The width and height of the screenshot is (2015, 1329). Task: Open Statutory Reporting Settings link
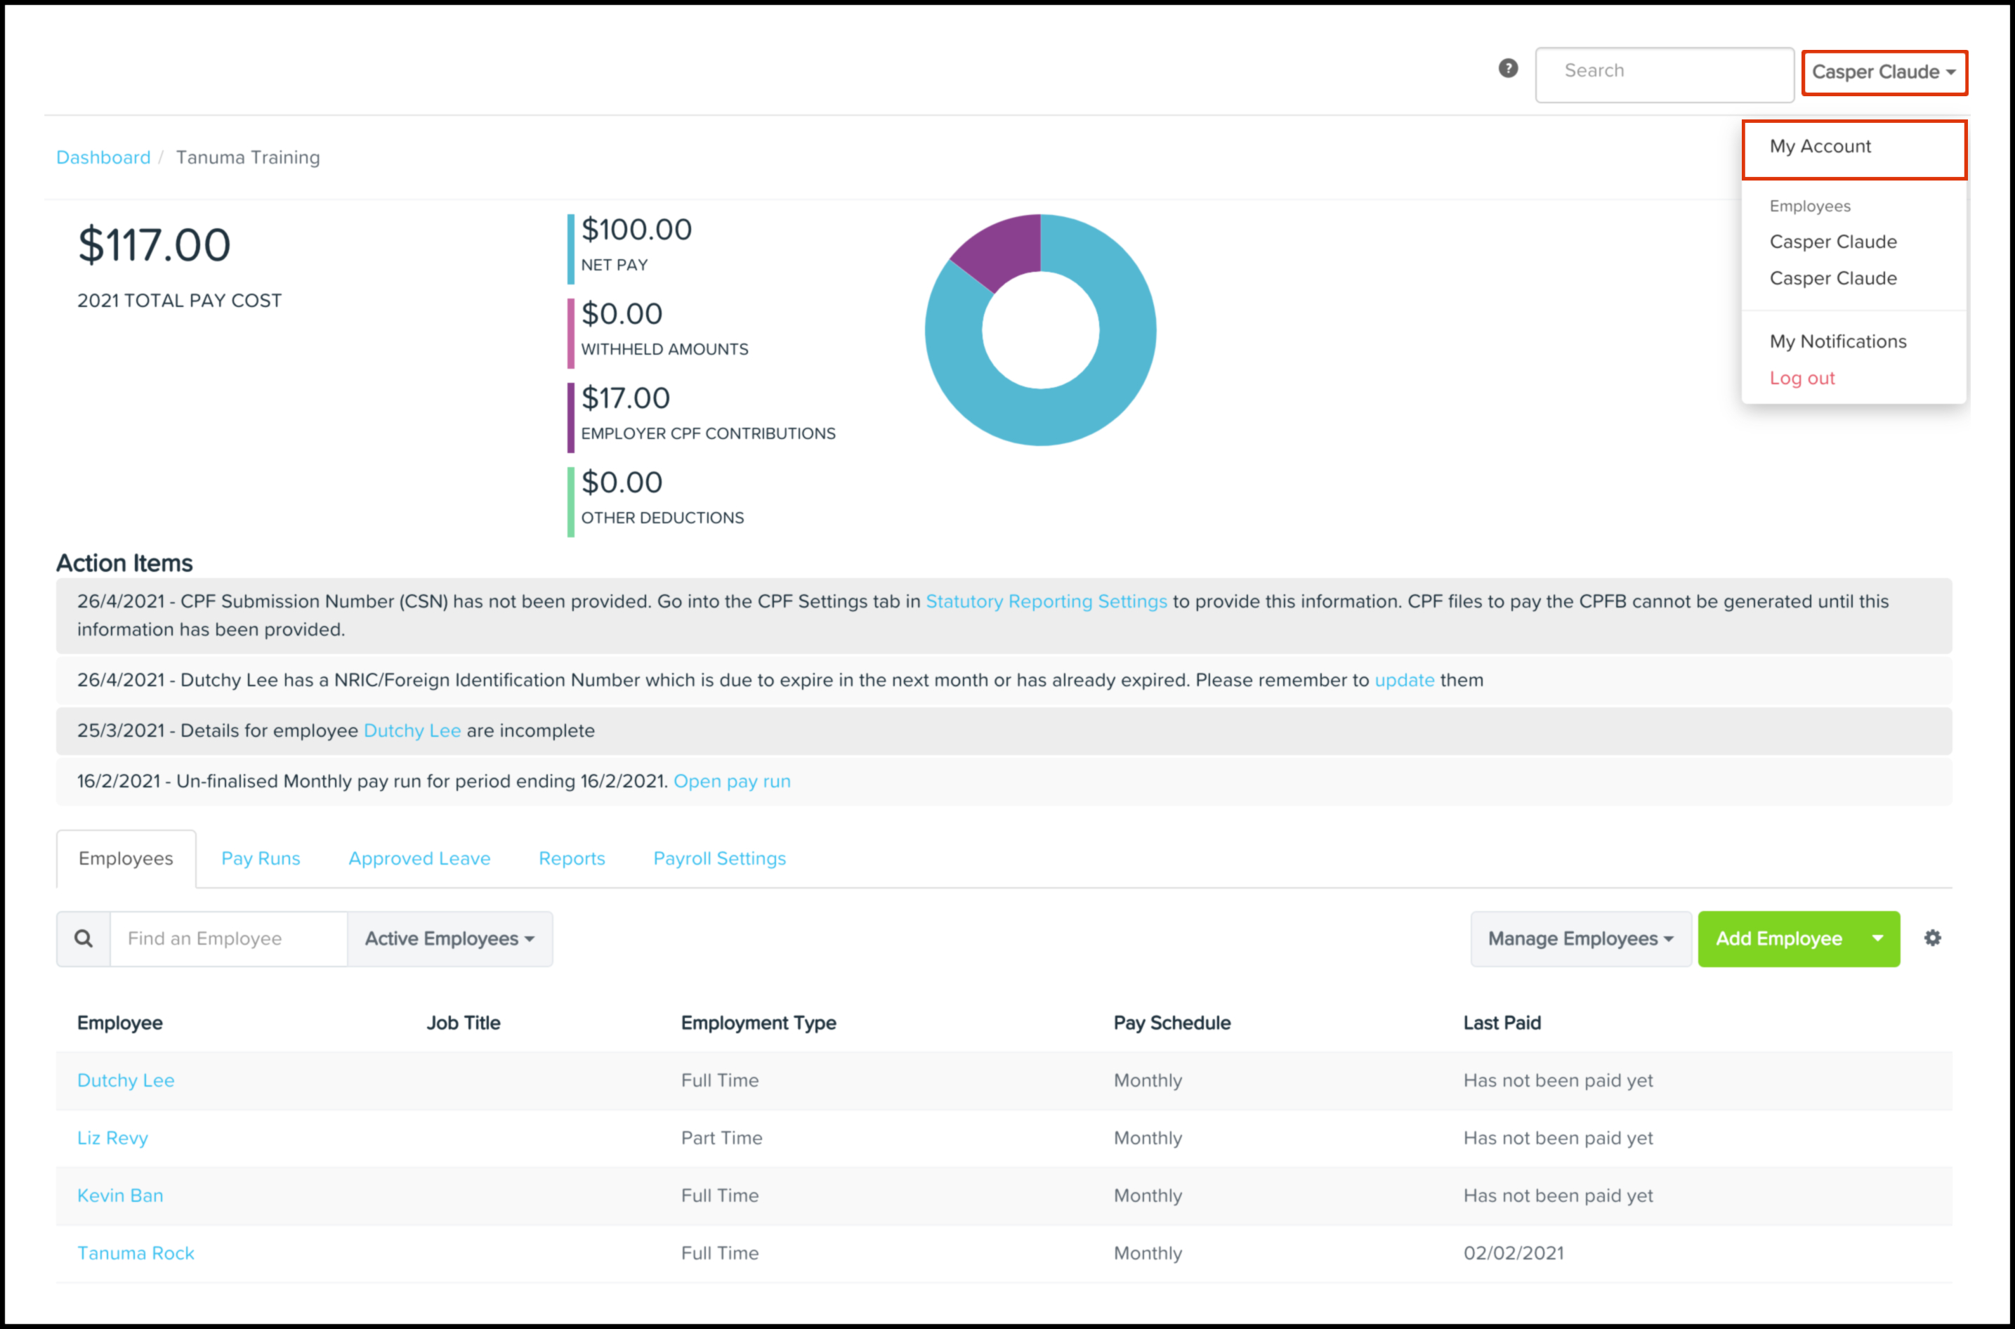tap(1046, 601)
